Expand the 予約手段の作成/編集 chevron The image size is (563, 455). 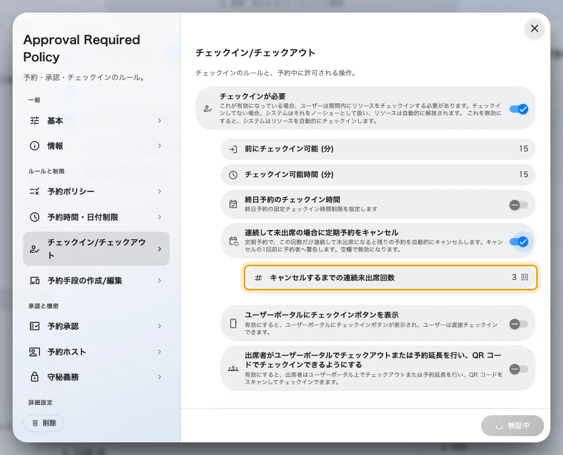coord(160,280)
